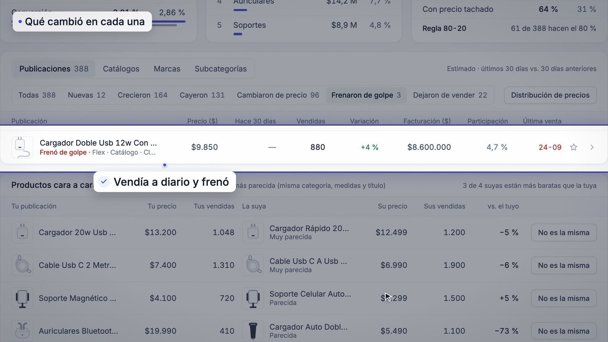Open the Subcategorías tab
The height and width of the screenshot is (342, 608).
pyautogui.click(x=220, y=69)
